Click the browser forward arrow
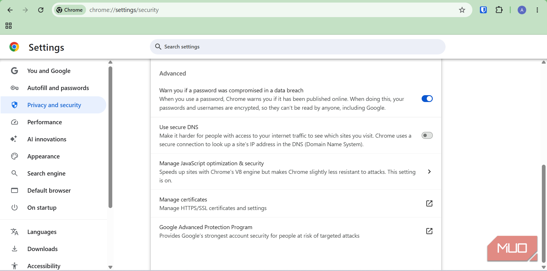The image size is (547, 271). click(x=25, y=10)
